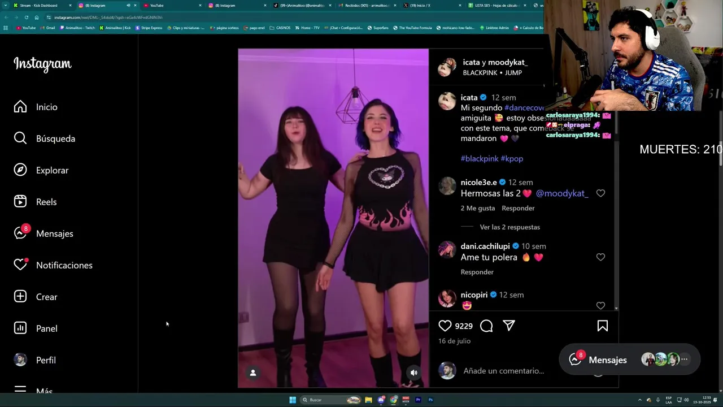Open Notificaciones heart icon

tap(20, 265)
